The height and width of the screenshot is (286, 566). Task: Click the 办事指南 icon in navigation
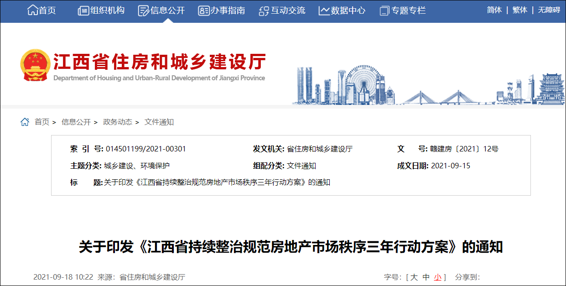(203, 10)
